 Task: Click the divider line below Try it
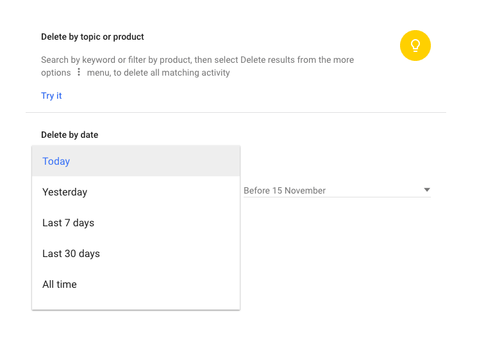[236, 112]
